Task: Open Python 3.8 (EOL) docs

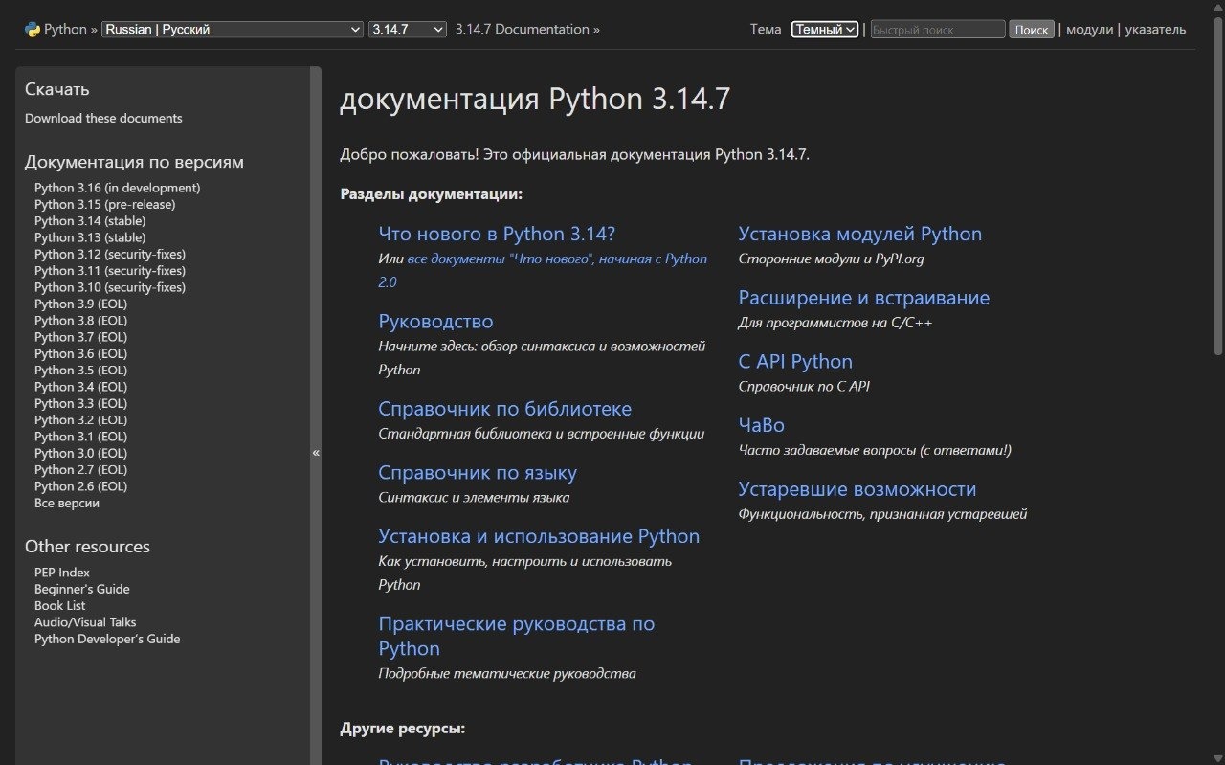Action: pos(80,321)
